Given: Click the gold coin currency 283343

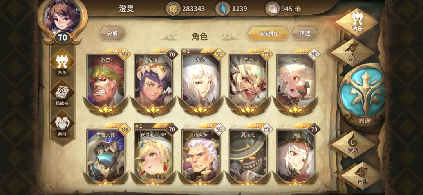Looking at the screenshot, I should [x=186, y=9].
